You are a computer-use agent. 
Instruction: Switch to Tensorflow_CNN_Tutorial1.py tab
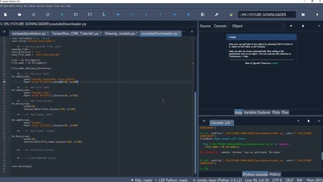coord(76,33)
